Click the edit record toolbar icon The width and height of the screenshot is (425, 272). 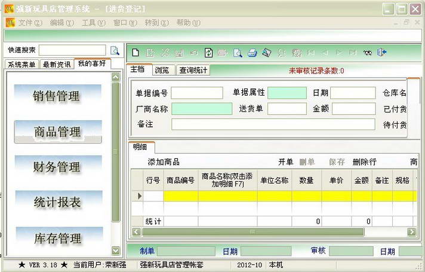(150, 52)
